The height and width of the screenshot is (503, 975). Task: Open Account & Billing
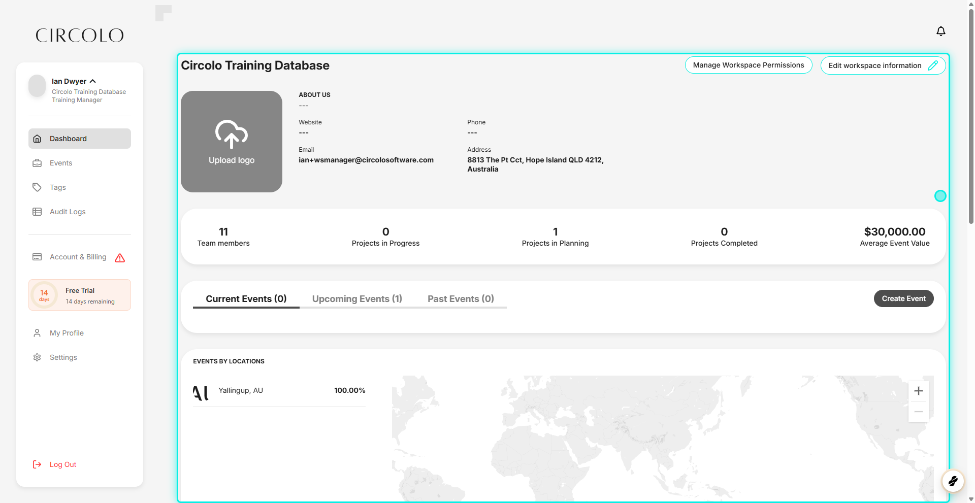coord(80,257)
